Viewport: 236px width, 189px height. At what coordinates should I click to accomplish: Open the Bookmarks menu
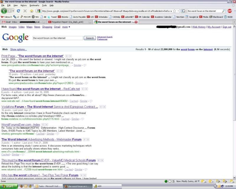(x=34, y=5)
